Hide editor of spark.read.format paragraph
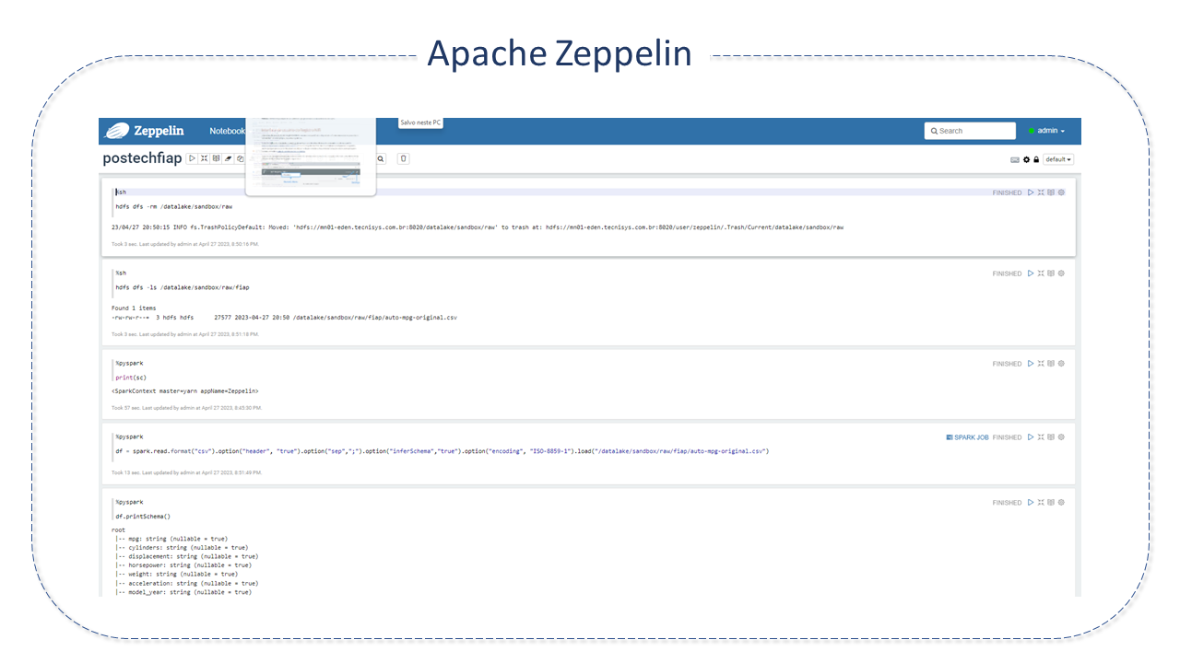 tap(1041, 437)
